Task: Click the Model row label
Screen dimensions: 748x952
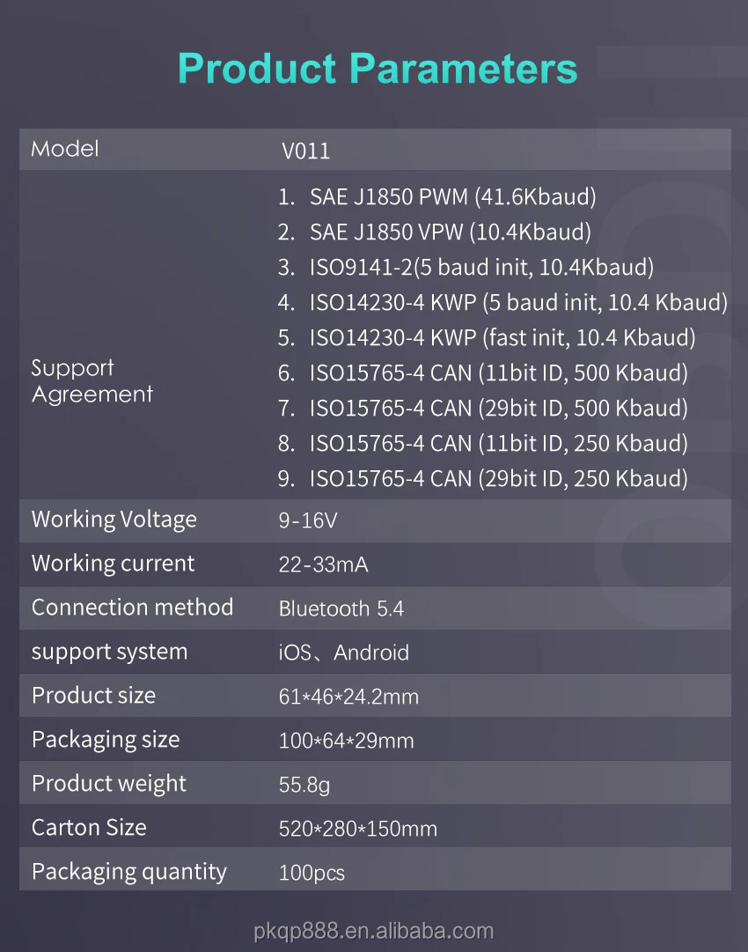Action: [x=65, y=149]
